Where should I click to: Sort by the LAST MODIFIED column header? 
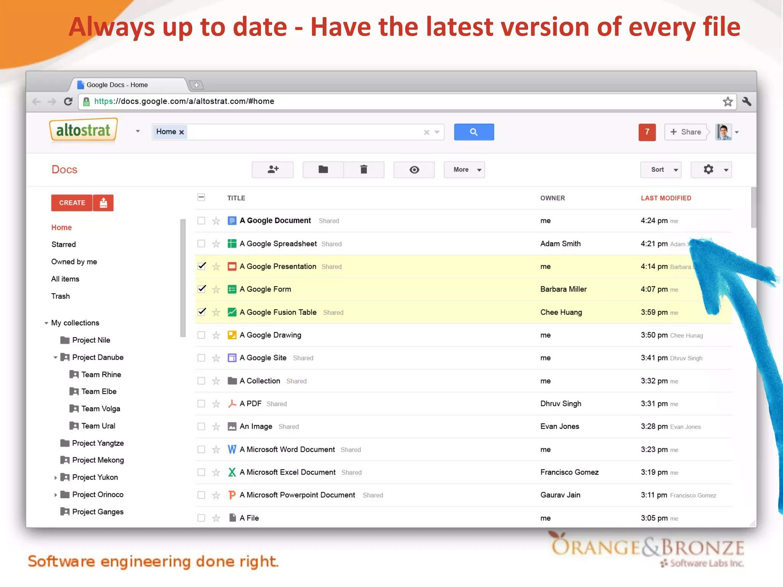click(x=666, y=198)
